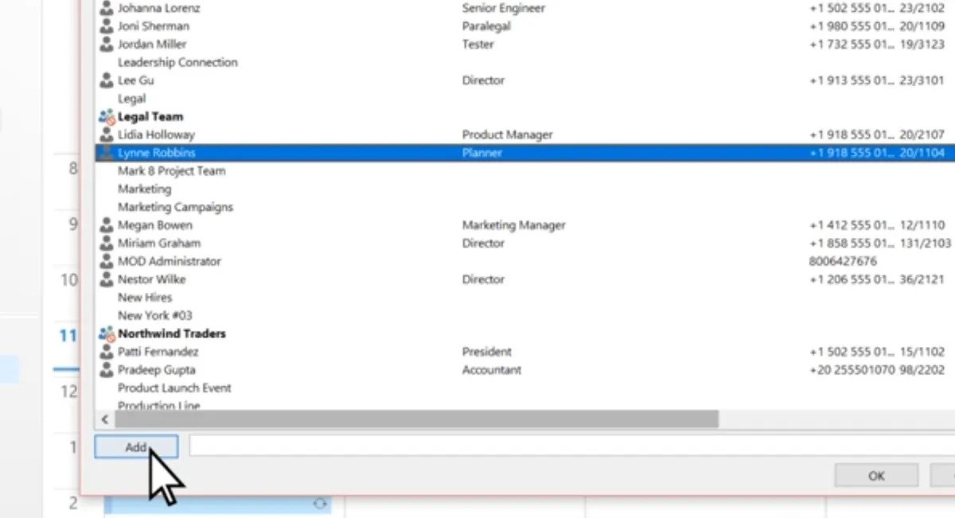Select the Northwind Traders group name
Viewport: 955px width, 518px height.
pyautogui.click(x=172, y=333)
